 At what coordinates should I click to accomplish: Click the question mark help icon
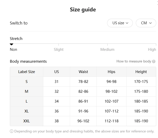click(x=154, y=61)
